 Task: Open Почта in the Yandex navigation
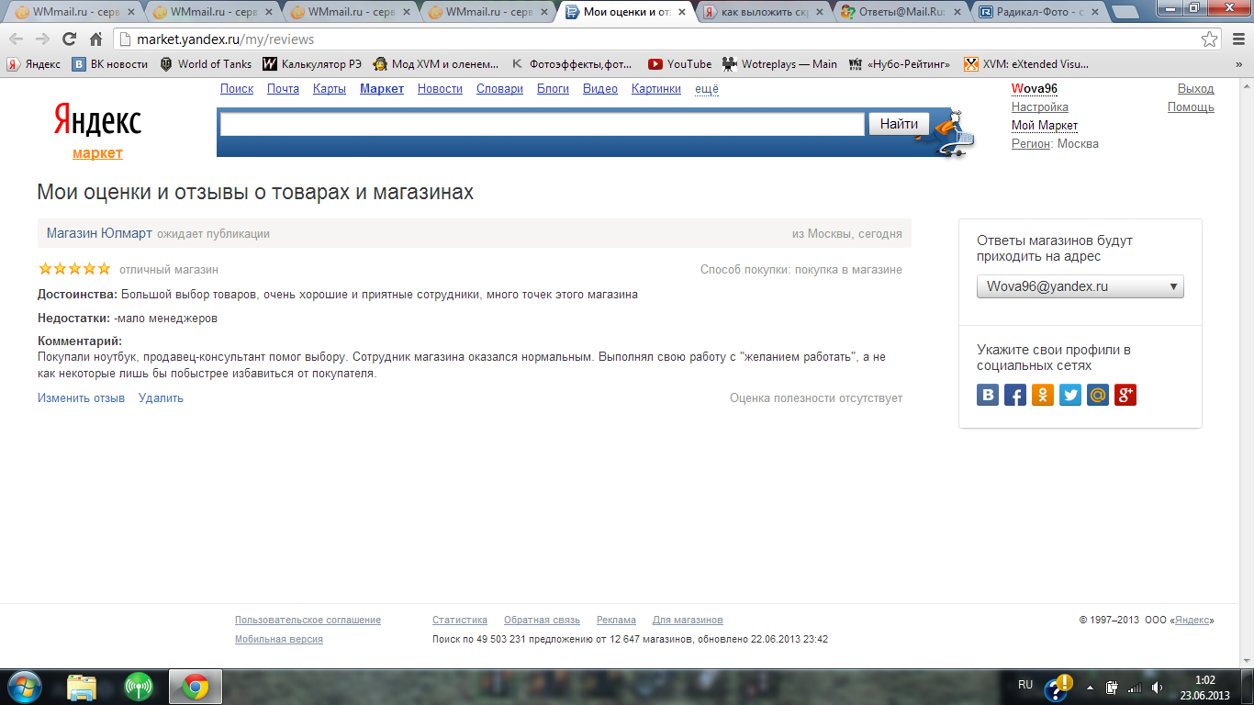tap(283, 89)
